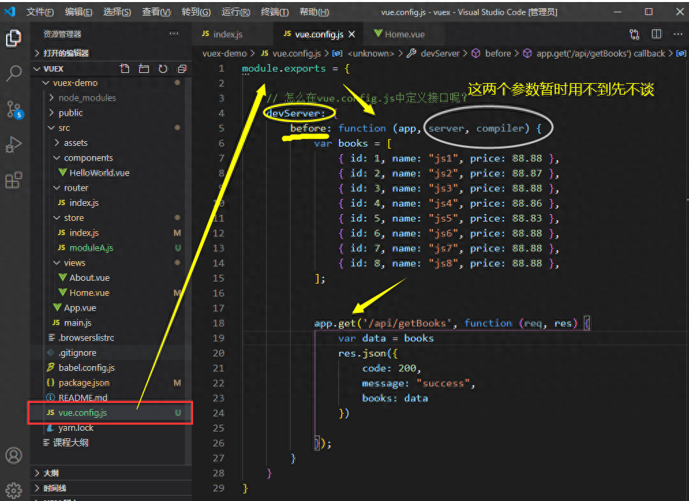689x501 pixels.
Task: Open the 转到(G) menu
Action: point(196,12)
